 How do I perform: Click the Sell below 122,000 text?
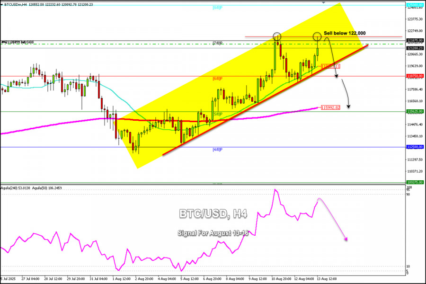click(345, 33)
